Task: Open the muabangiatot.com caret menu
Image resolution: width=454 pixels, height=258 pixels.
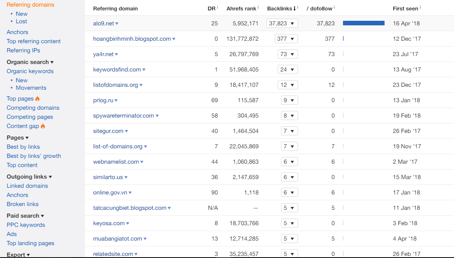Action: [x=145, y=239]
